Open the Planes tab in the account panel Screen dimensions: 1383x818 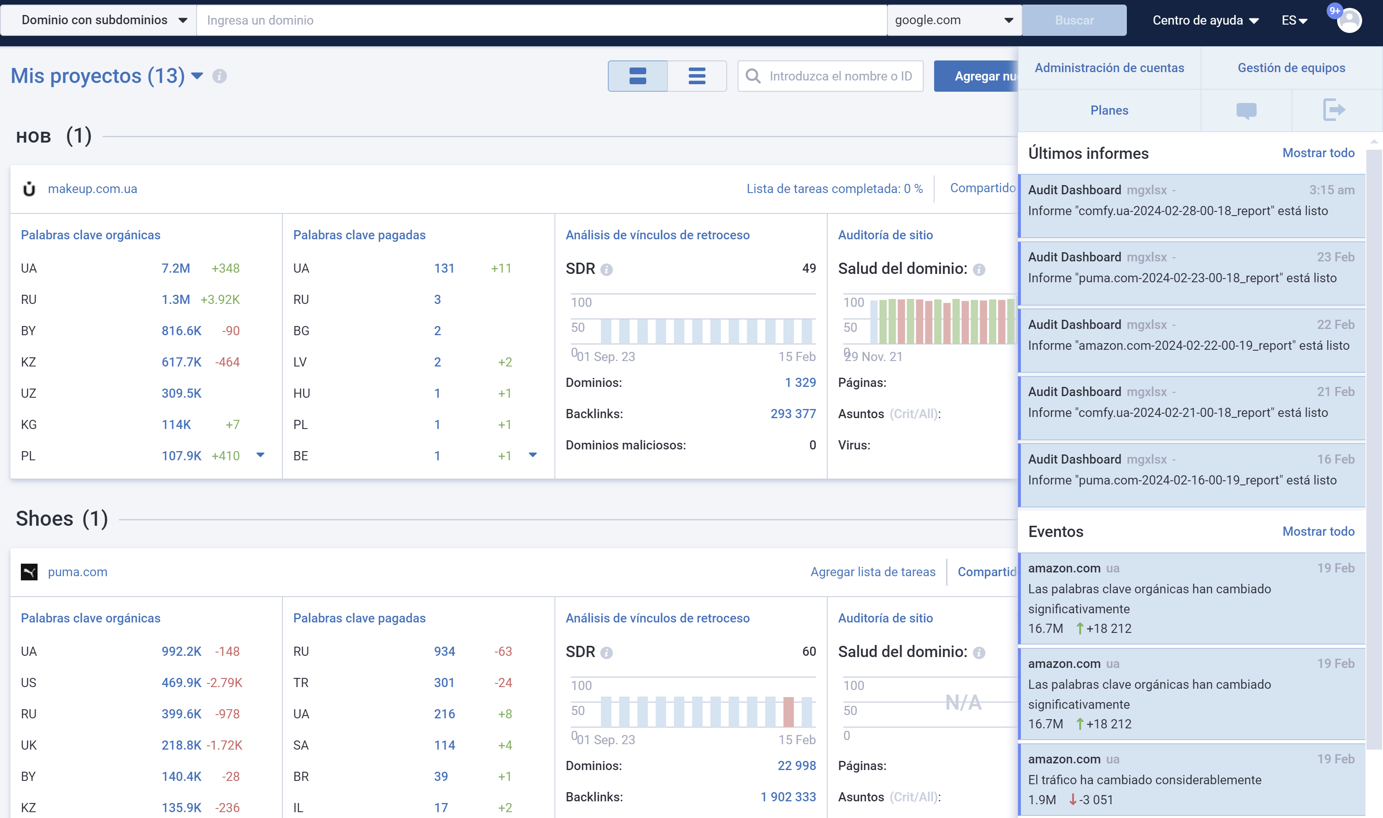tap(1109, 110)
